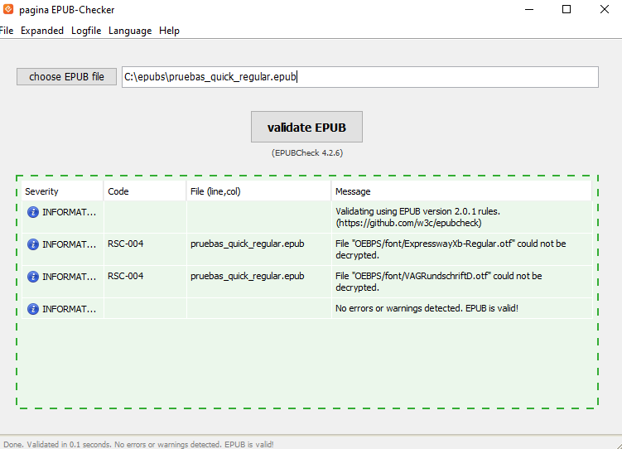
Task: Click into the EPUB file path field
Action: pos(359,77)
